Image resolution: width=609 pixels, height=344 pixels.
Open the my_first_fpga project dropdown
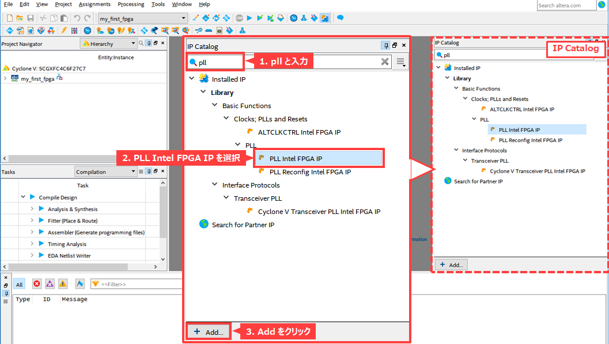pos(184,18)
